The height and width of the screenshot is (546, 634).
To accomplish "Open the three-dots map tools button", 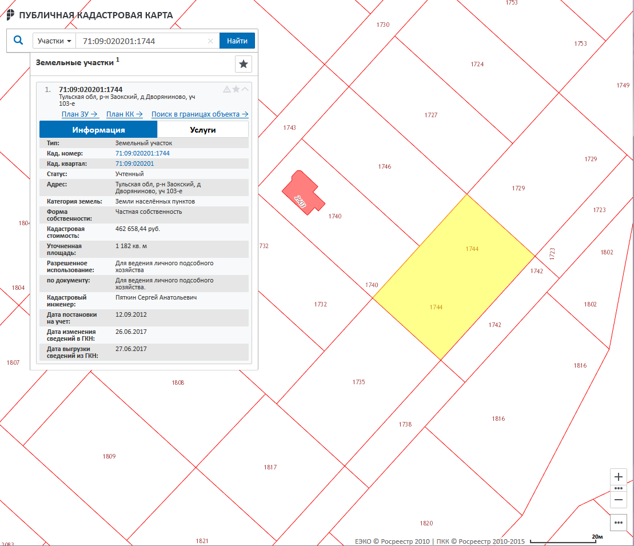I will pyautogui.click(x=618, y=522).
